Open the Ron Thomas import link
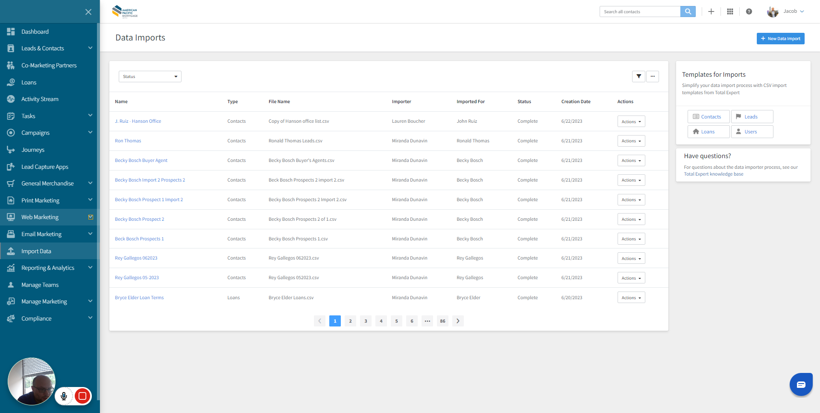Image resolution: width=820 pixels, height=413 pixels. [128, 141]
